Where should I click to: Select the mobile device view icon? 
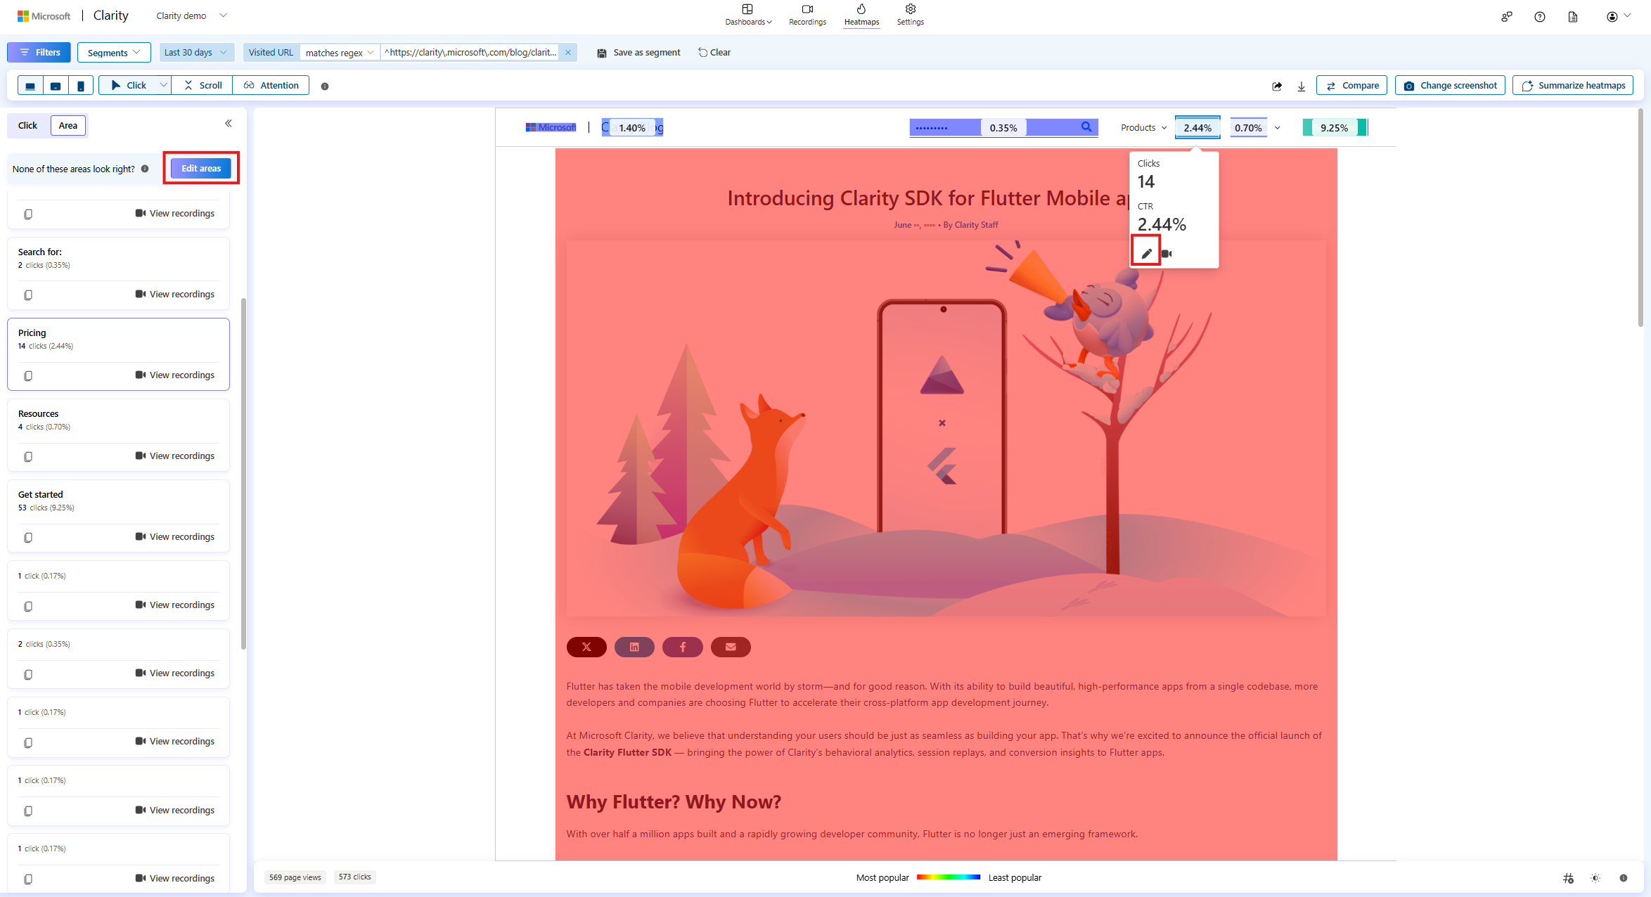(x=81, y=86)
